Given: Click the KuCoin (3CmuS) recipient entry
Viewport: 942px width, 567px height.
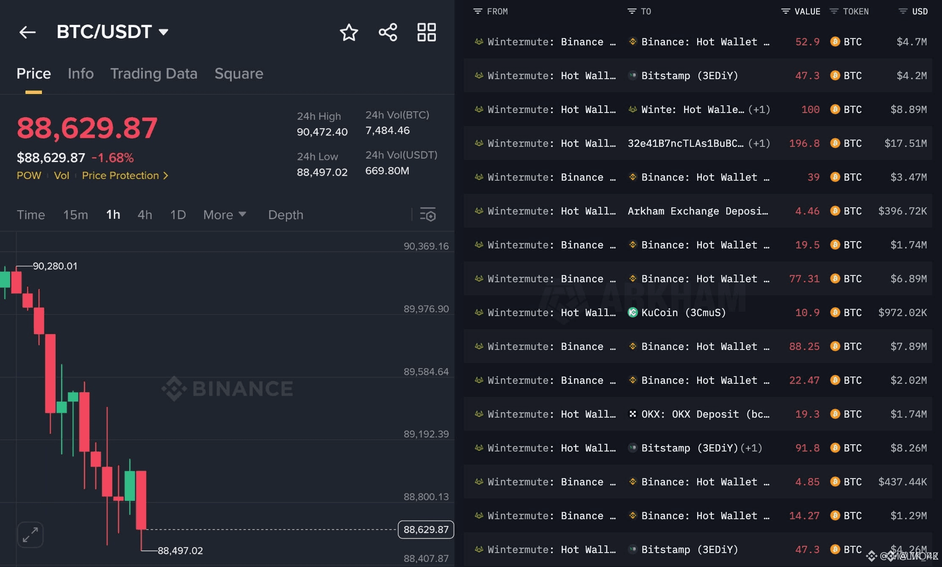Looking at the screenshot, I should pos(683,313).
